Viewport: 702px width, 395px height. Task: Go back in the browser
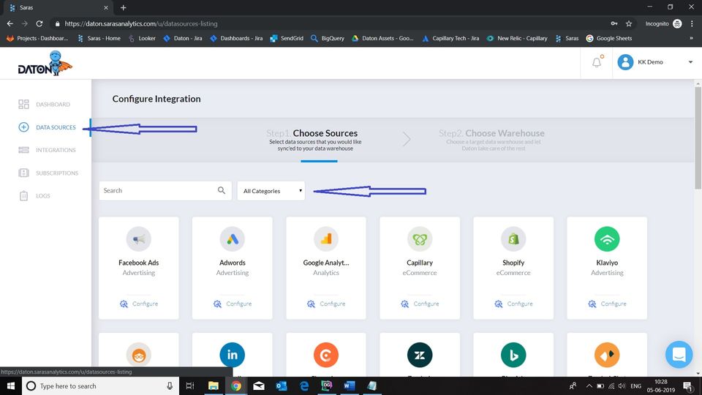pyautogui.click(x=10, y=23)
